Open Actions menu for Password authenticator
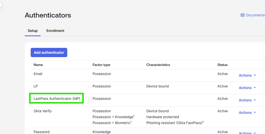This screenshot has width=265, height=134. pos(247,132)
